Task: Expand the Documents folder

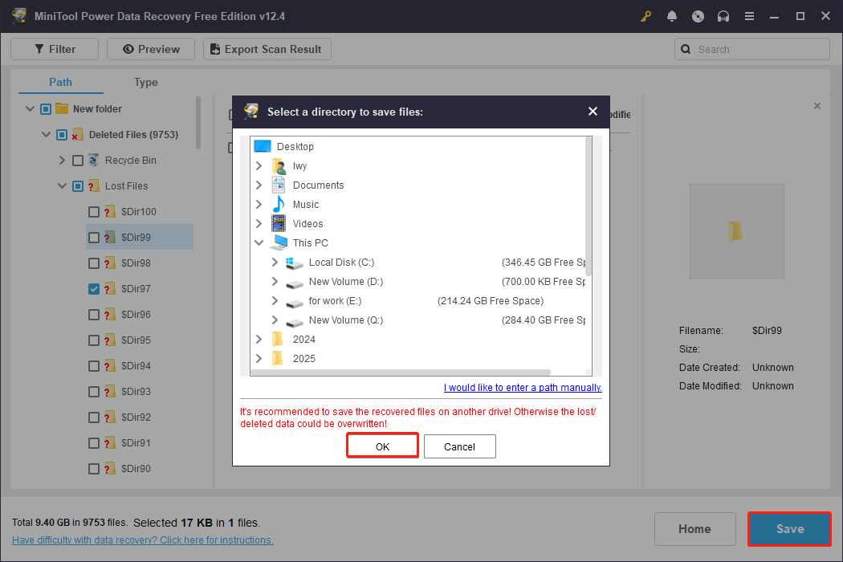Action: [x=259, y=185]
